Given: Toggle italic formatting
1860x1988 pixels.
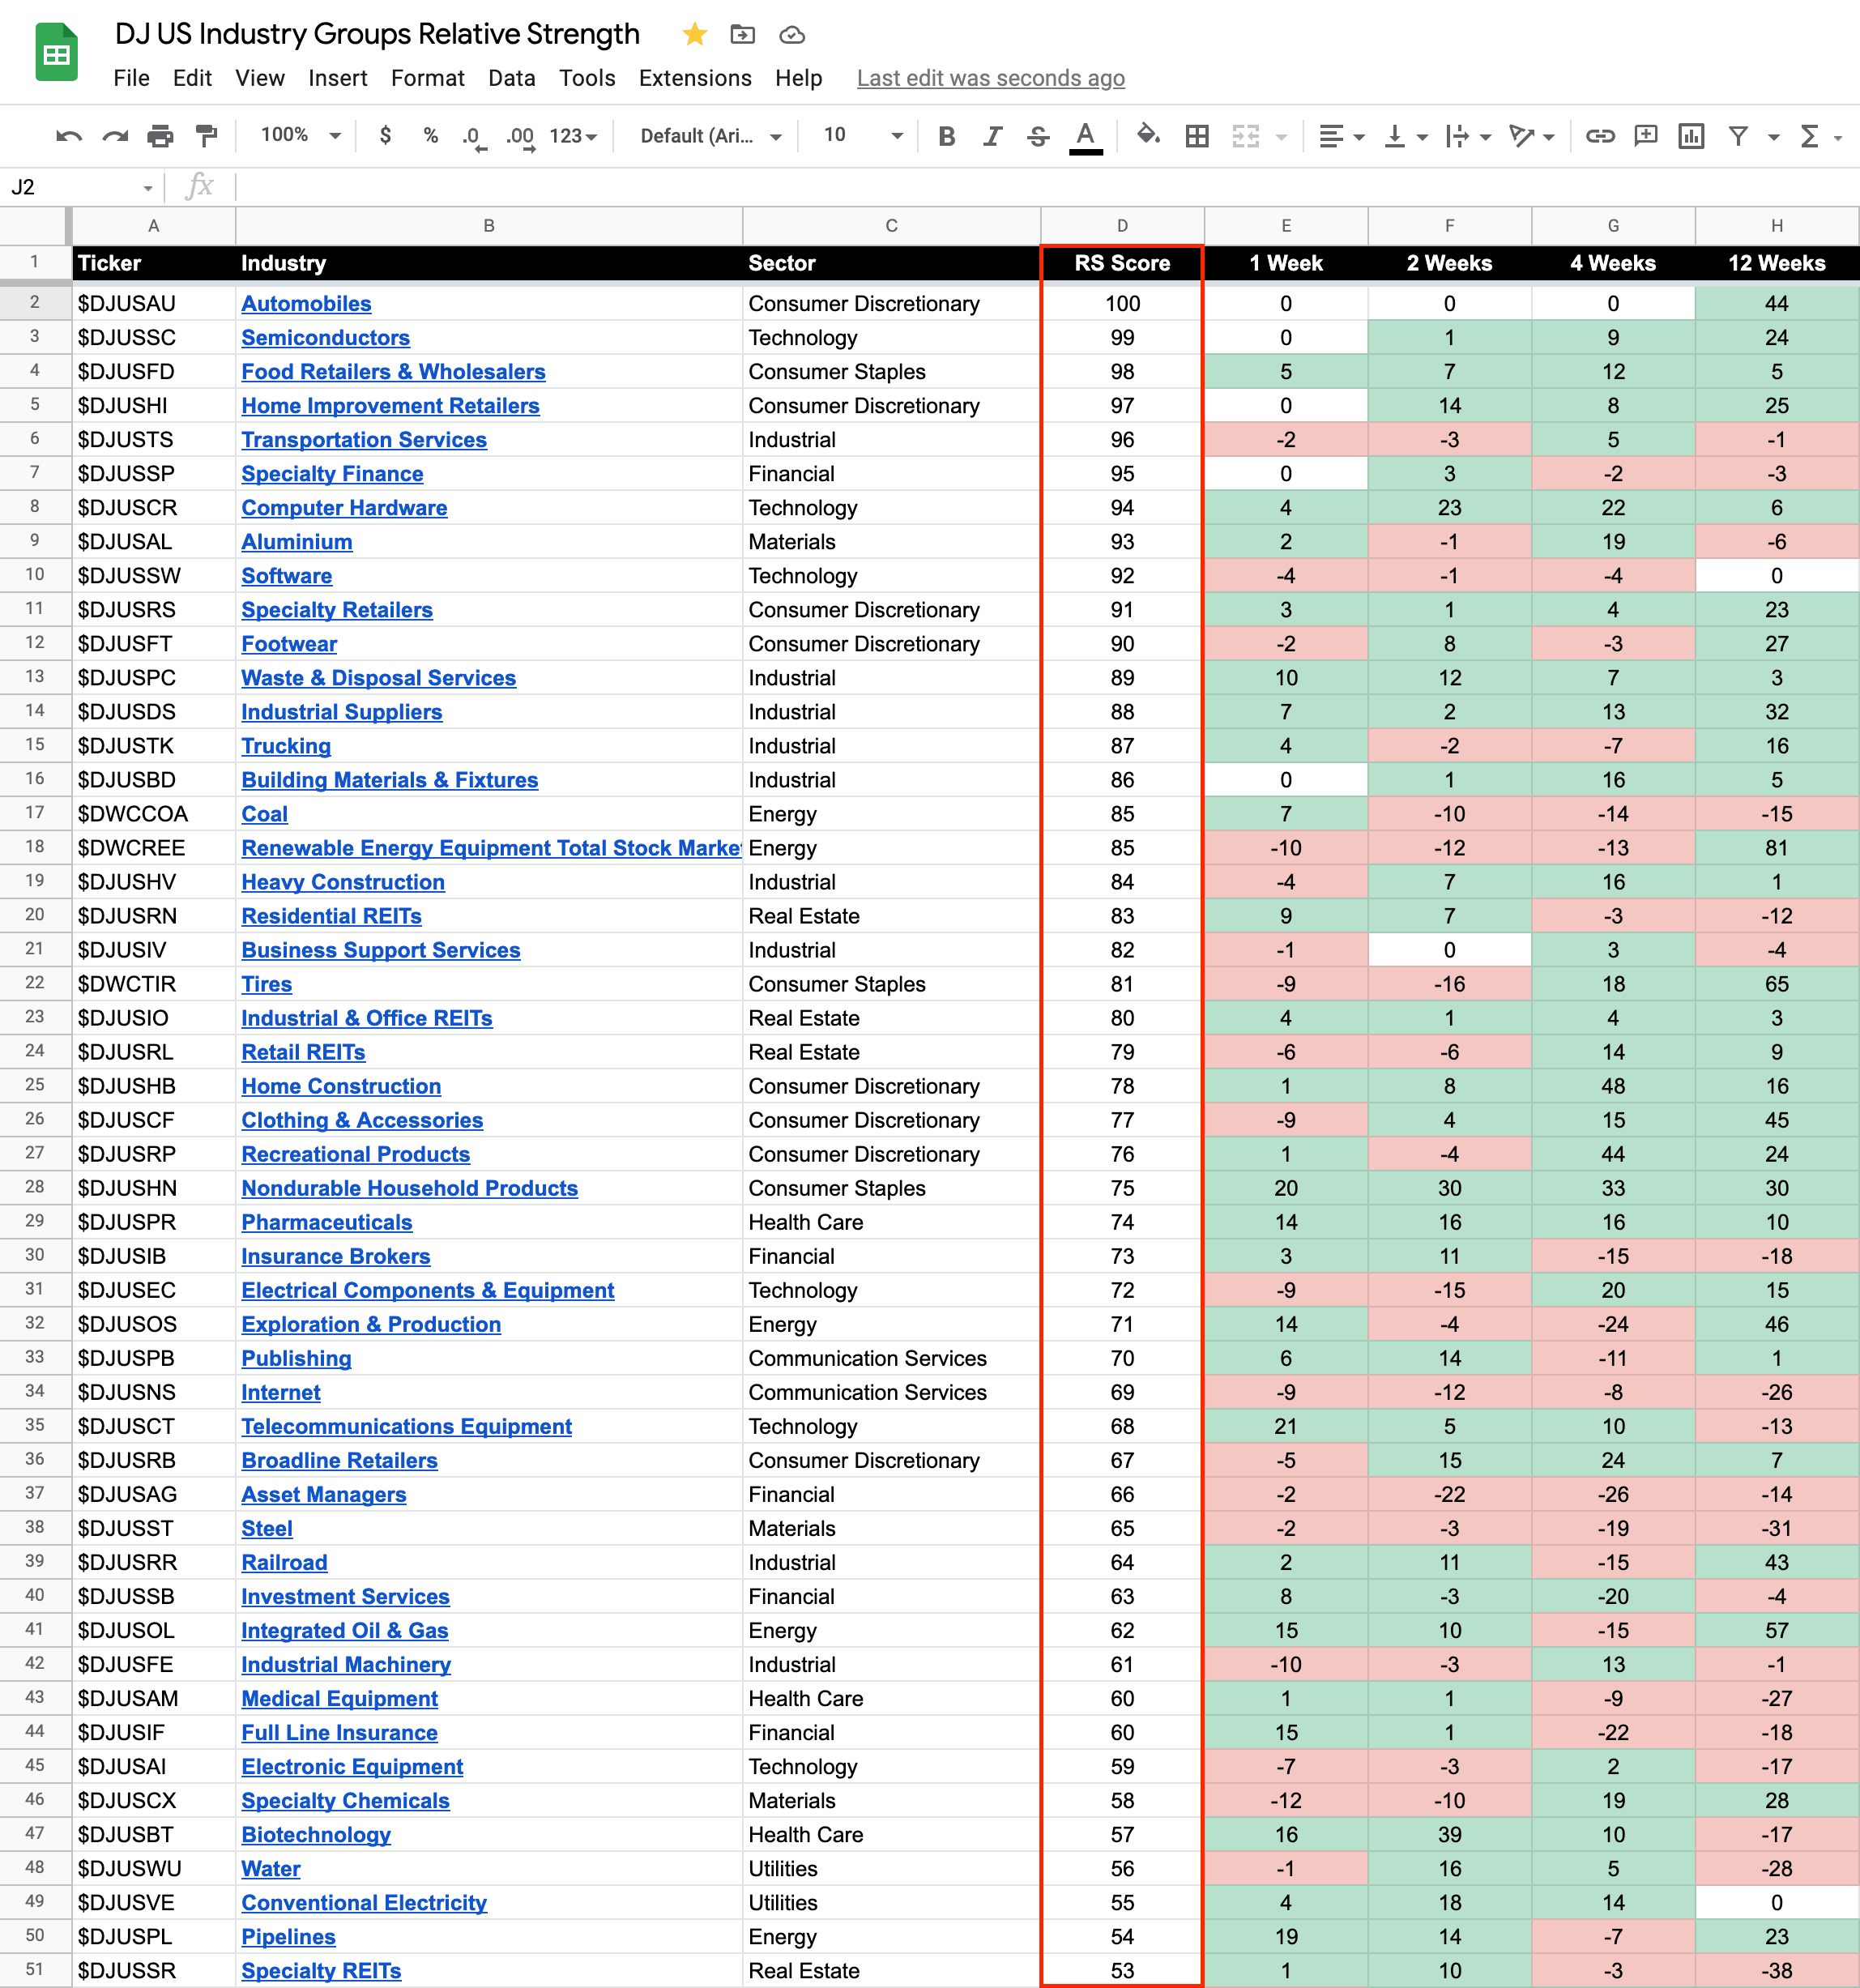Looking at the screenshot, I should [x=992, y=136].
